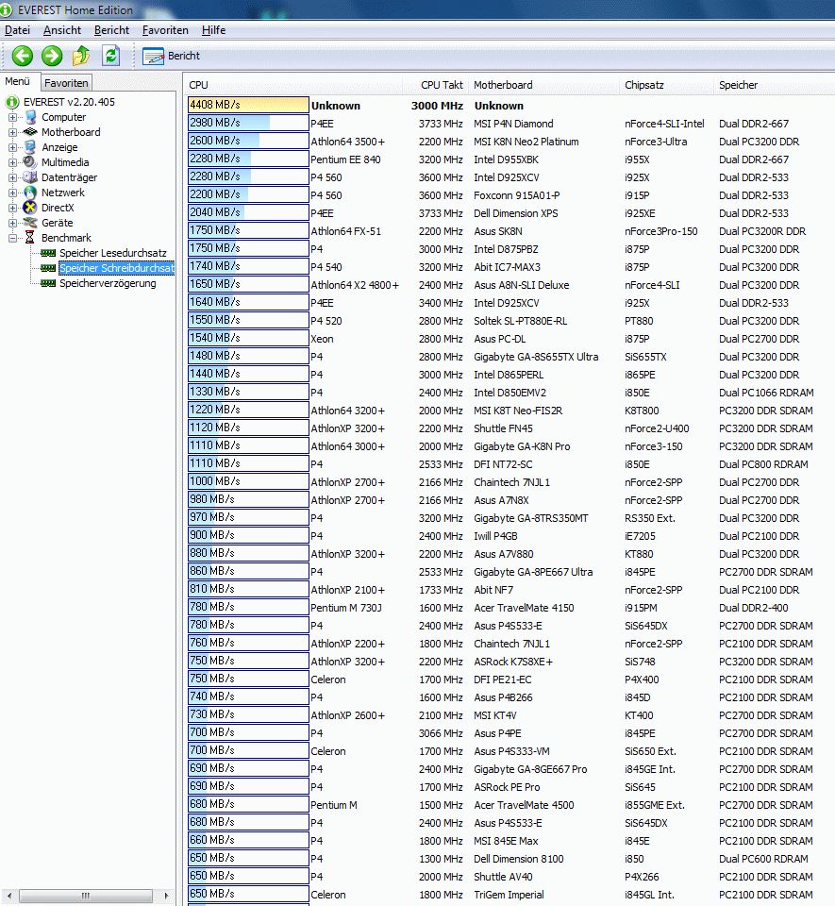The height and width of the screenshot is (906, 835).
Task: Sort by CPU Takt column header
Action: pyautogui.click(x=442, y=85)
